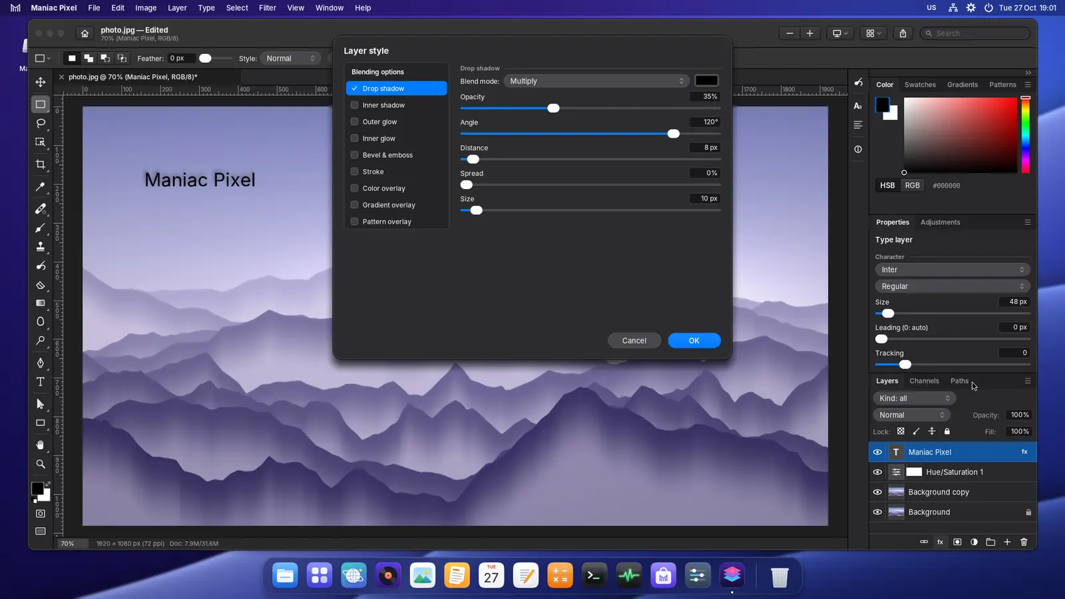The width and height of the screenshot is (1065, 599).
Task: Open the Filter menu
Action: [x=268, y=8]
